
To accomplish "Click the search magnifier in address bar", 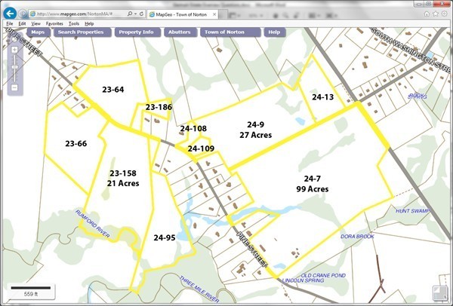I will click(130, 14).
